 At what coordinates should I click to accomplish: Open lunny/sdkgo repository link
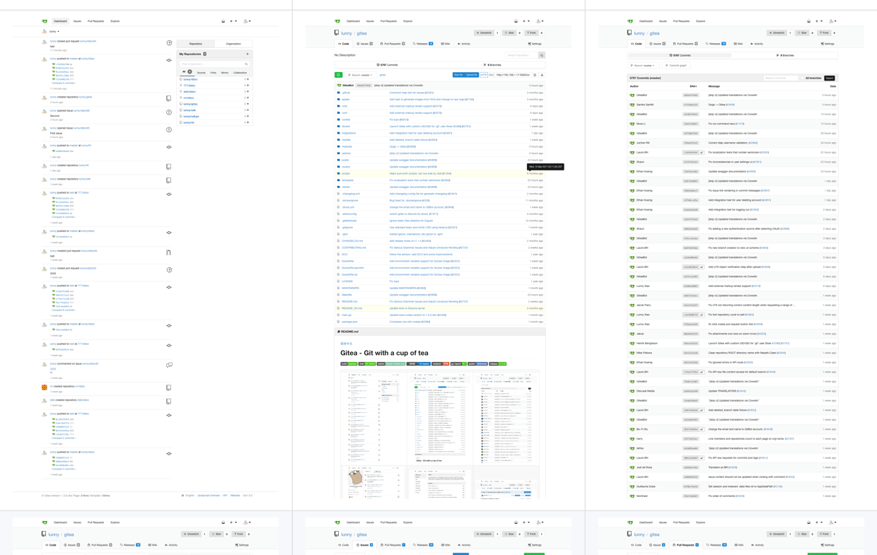tap(191, 117)
